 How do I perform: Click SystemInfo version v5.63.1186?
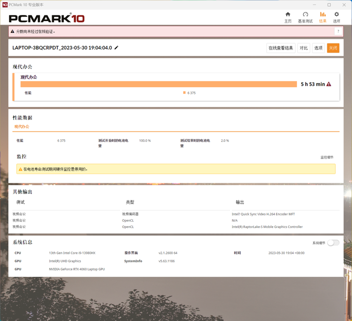coord(166,261)
